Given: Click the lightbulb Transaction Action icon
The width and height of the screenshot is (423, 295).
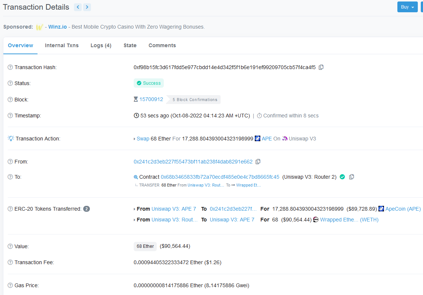Looking at the screenshot, I should point(11,139).
